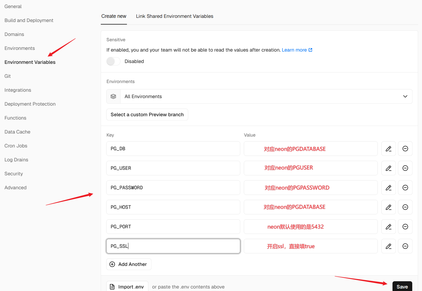Image resolution: width=422 pixels, height=291 pixels.
Task: Click the layers icon in Environments selector
Action: coord(113,96)
